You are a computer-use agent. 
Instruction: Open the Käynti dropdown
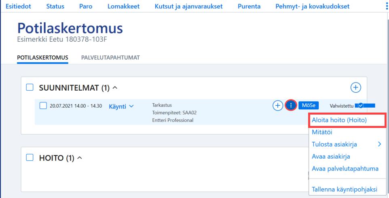[x=121, y=106]
